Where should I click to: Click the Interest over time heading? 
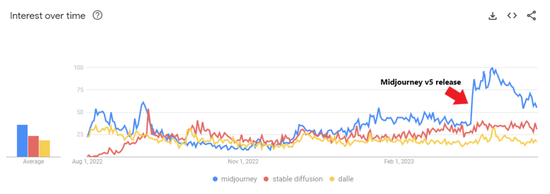pos(48,16)
